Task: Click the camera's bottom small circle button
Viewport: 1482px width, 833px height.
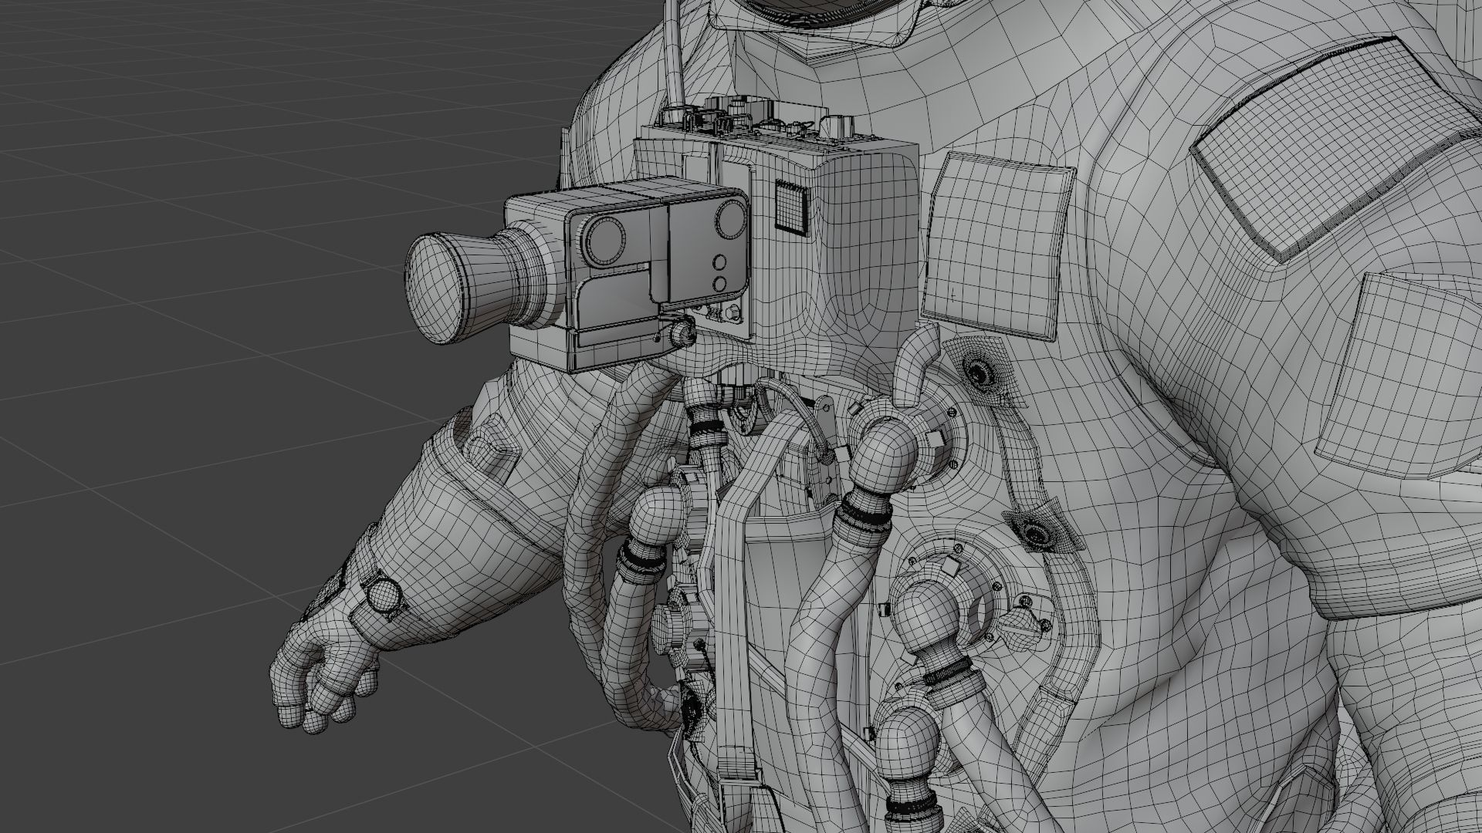Action: (719, 285)
